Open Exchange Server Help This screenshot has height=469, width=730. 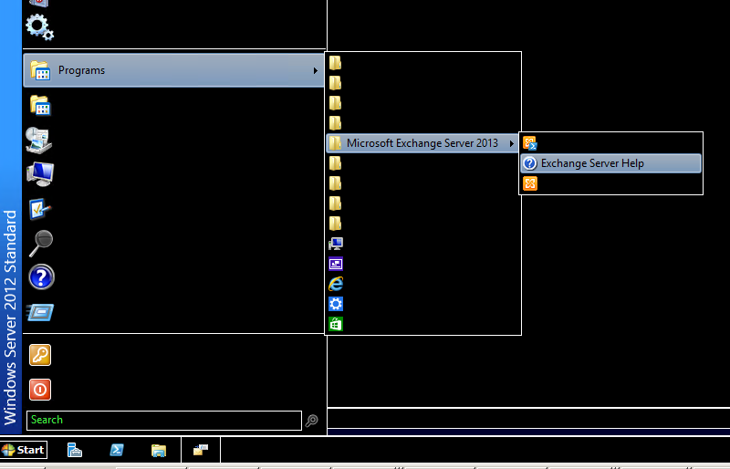click(610, 163)
